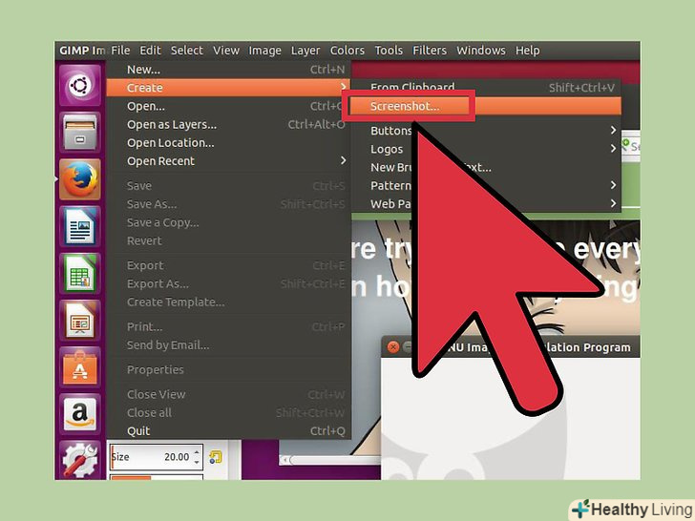
Task: Open the Tools menu
Action: [x=389, y=51]
